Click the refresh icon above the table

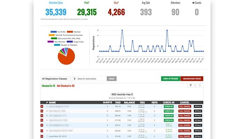(195, 85)
